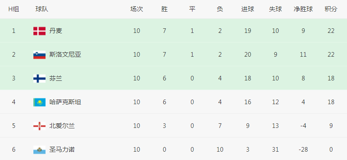Click the 球队 column header
The width and height of the screenshot is (347, 160).
42,9
